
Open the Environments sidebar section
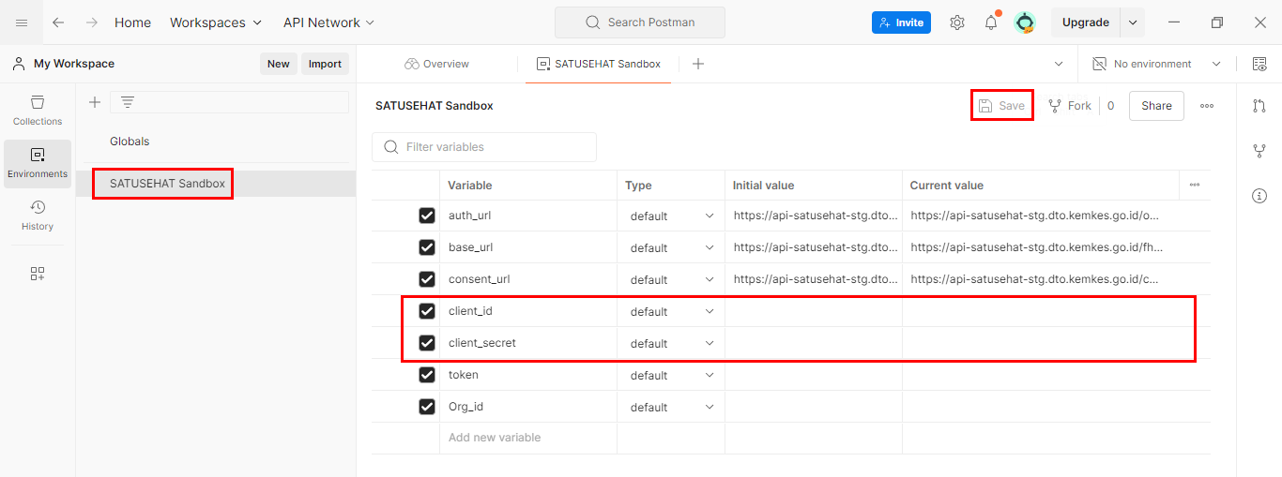(x=38, y=163)
